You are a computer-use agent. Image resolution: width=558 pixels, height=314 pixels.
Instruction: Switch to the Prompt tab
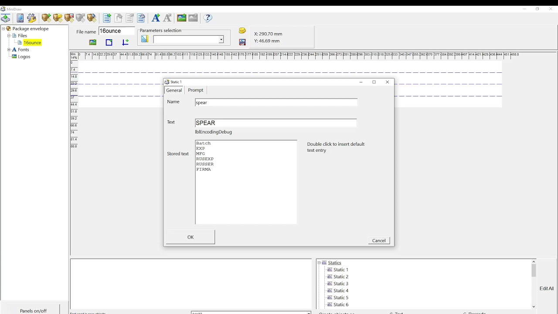click(195, 90)
